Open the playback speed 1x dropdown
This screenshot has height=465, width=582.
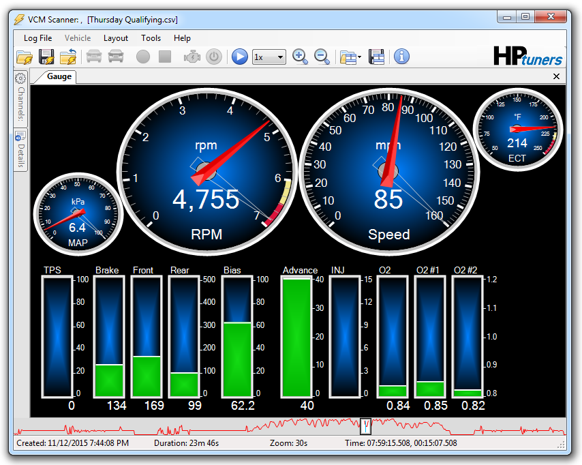pos(269,57)
